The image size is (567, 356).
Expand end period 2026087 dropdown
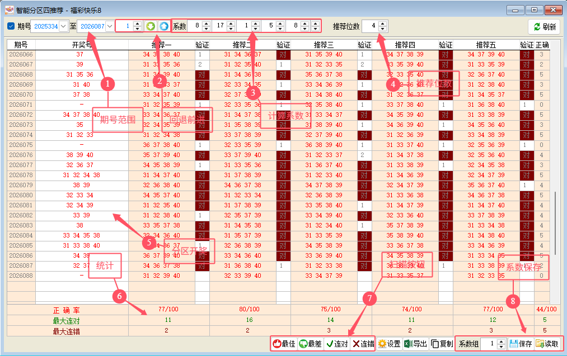pyautogui.click(x=110, y=26)
